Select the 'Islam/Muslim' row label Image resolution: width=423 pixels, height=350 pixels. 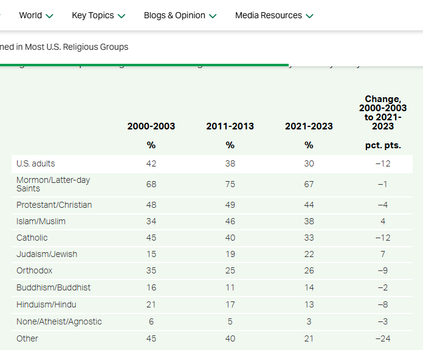coord(41,221)
